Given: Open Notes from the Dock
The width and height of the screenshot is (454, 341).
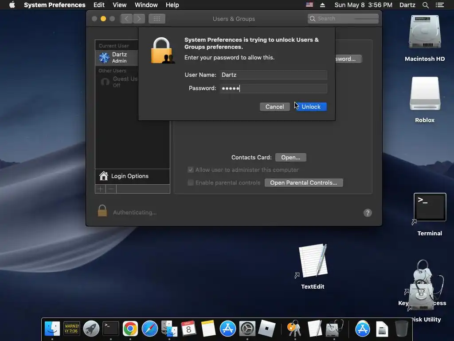Looking at the screenshot, I should pos(208,329).
